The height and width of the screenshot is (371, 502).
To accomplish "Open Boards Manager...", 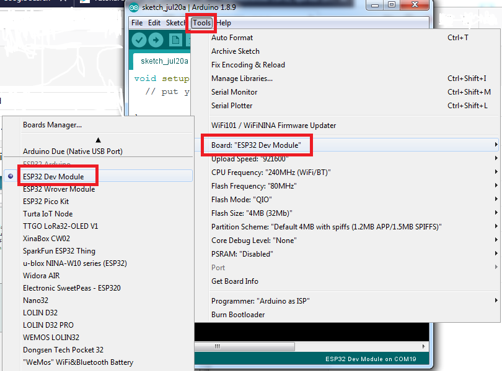I will (x=99, y=125).
